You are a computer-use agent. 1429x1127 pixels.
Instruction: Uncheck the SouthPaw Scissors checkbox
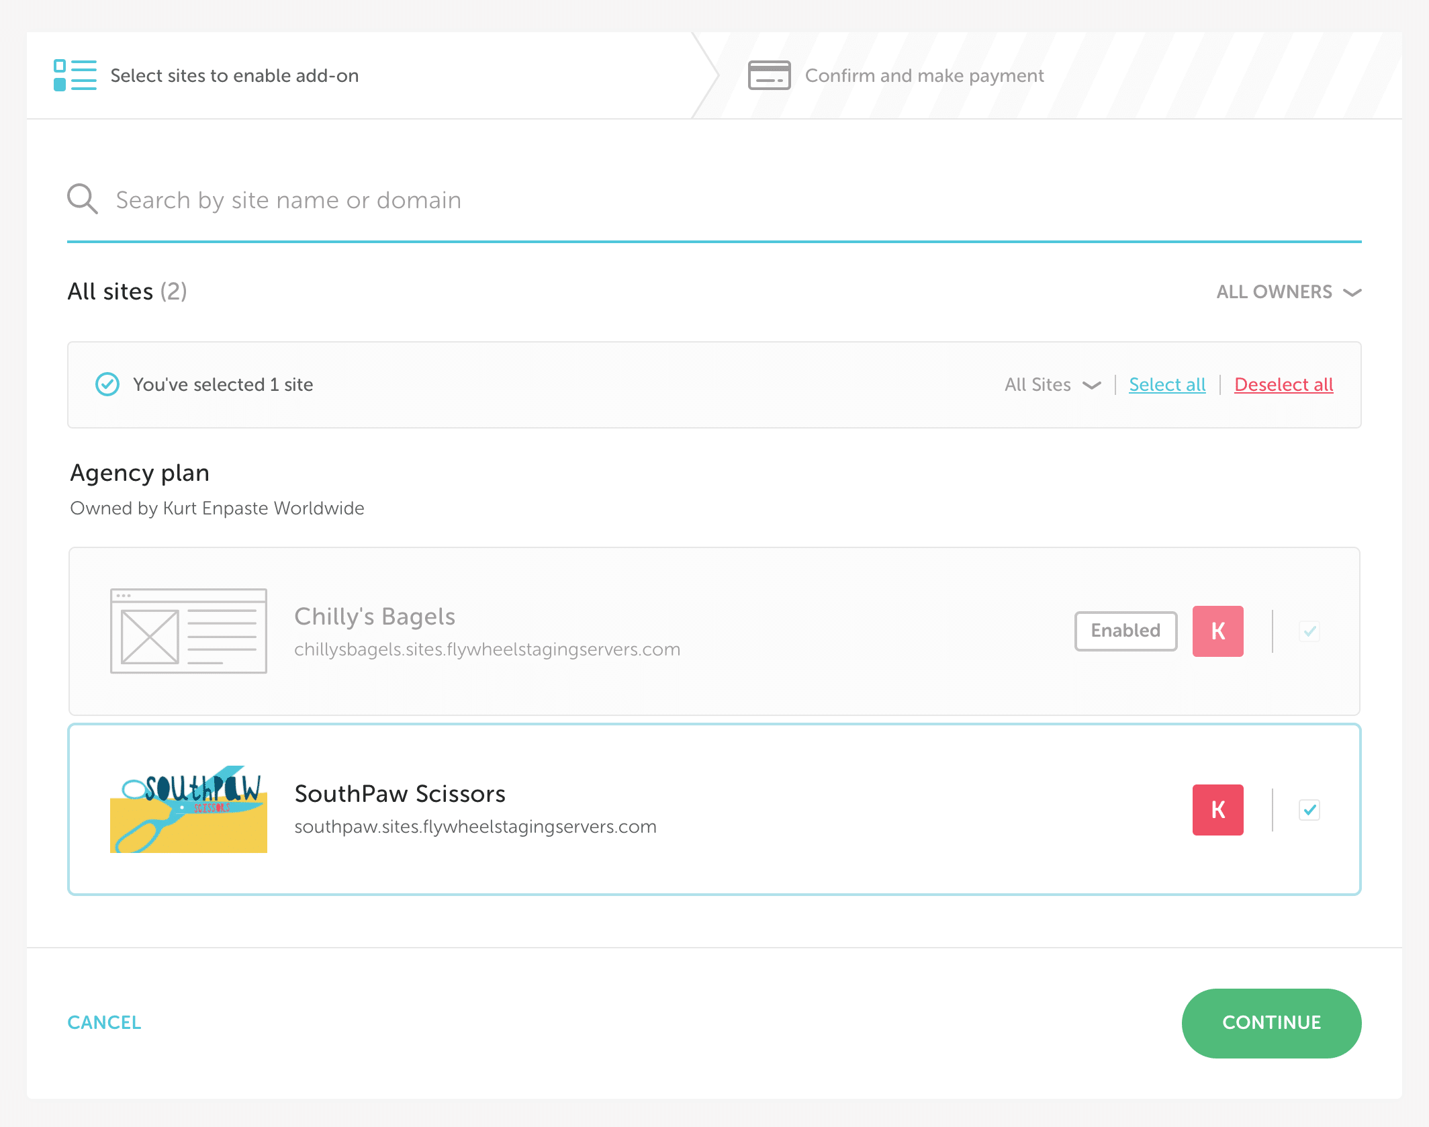[x=1309, y=809]
